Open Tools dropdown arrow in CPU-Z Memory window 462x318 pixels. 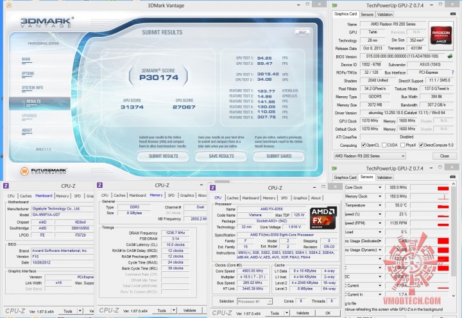pos(174,310)
